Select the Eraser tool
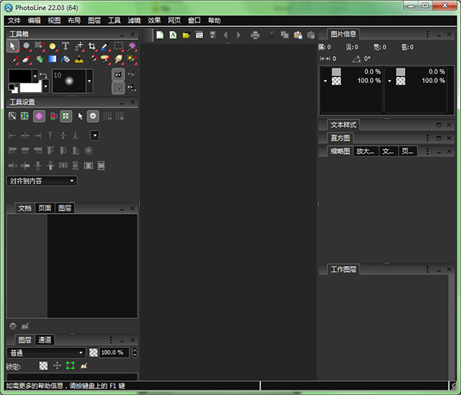This screenshot has height=395, width=461. pyautogui.click(x=26, y=59)
